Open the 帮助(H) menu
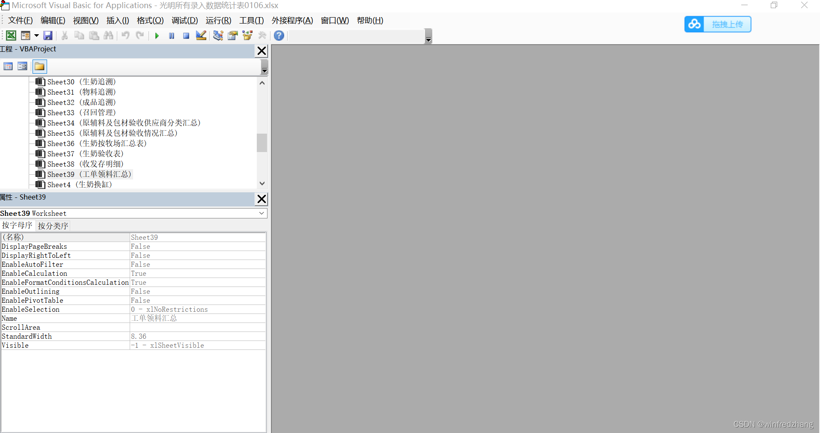 point(370,21)
